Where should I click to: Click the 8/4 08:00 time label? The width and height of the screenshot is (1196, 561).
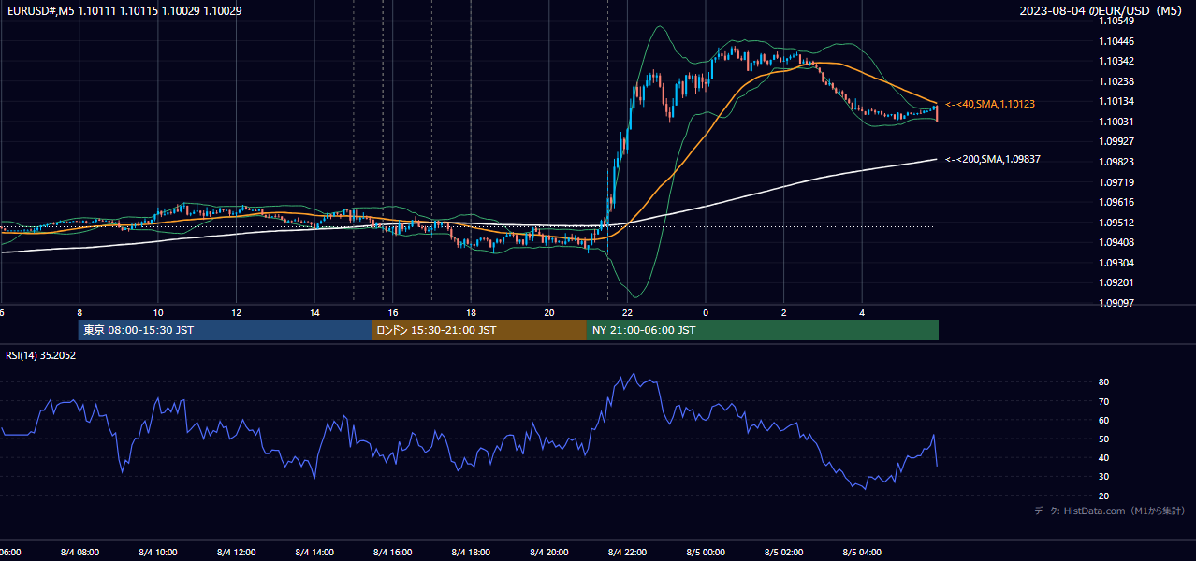(80, 552)
